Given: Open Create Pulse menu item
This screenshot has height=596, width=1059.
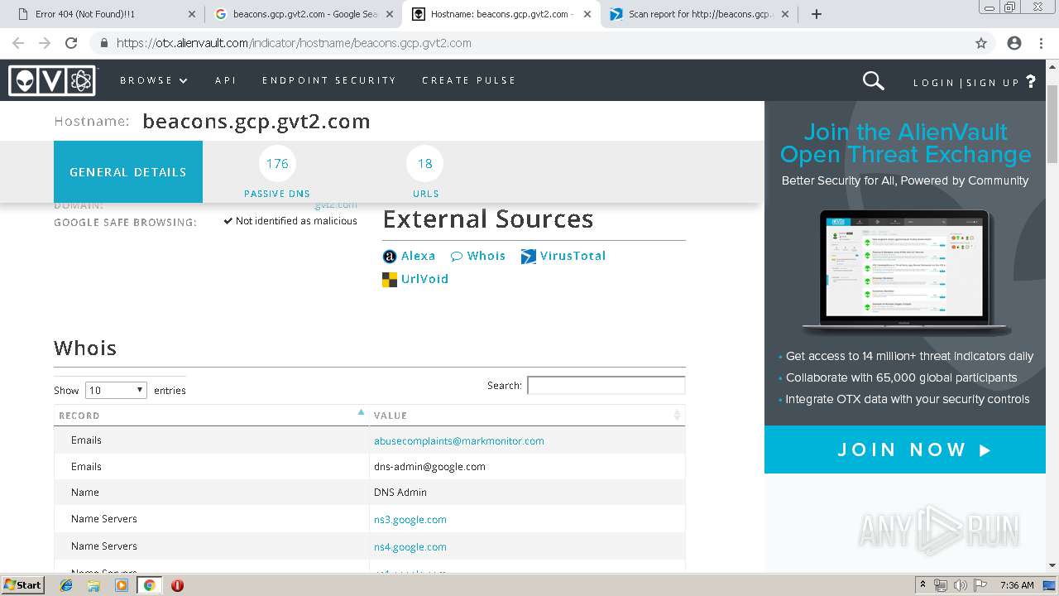Looking at the screenshot, I should pos(469,80).
